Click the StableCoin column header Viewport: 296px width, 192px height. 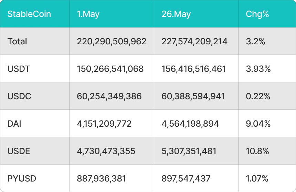[29, 14]
